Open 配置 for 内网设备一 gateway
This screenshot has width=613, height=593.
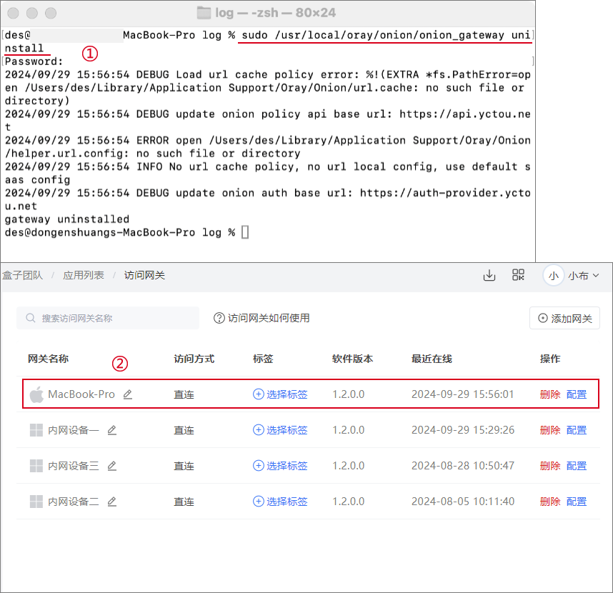pos(577,430)
